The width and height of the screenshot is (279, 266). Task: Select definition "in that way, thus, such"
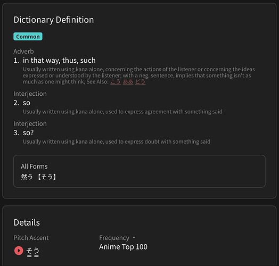59,61
